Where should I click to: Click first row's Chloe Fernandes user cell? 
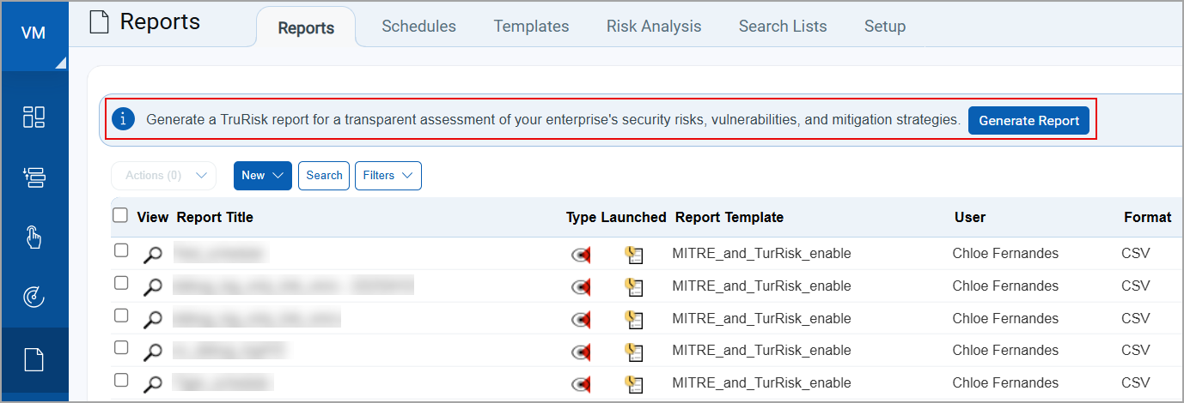tap(1005, 253)
